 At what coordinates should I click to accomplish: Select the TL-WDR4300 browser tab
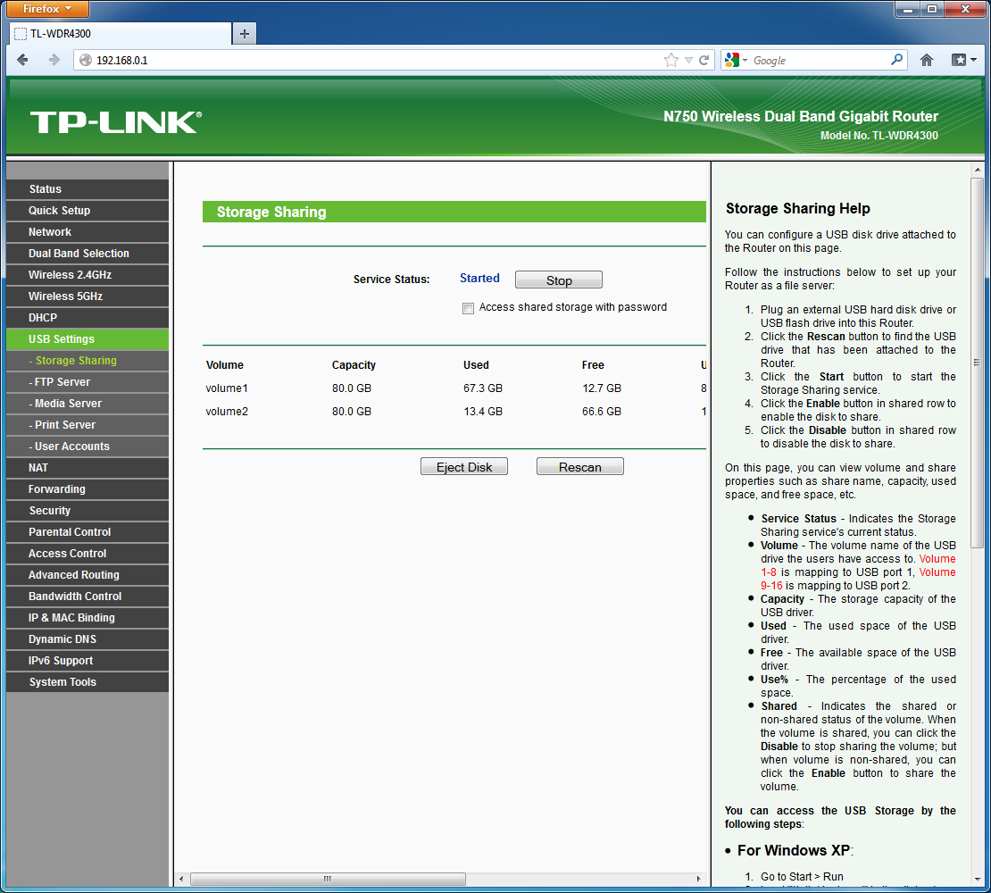121,34
